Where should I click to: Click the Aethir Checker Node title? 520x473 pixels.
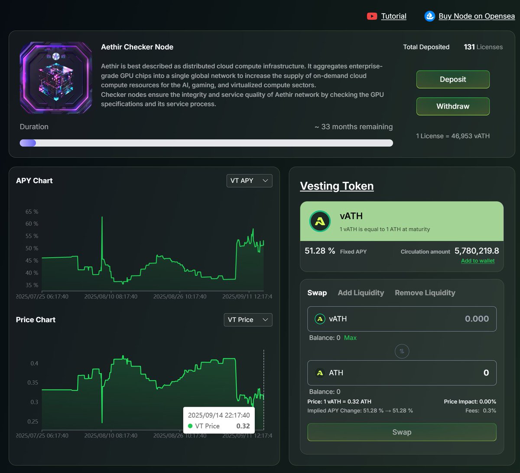pyautogui.click(x=137, y=47)
